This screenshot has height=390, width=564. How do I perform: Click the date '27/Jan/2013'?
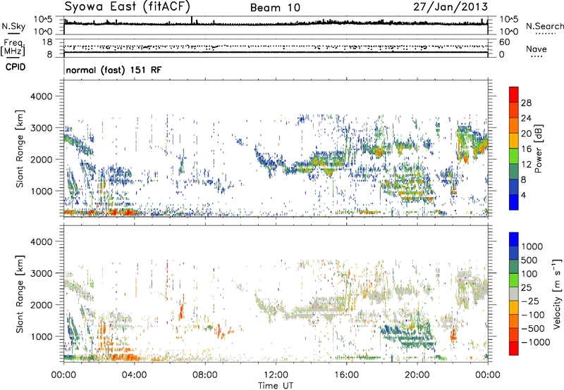pos(450,6)
